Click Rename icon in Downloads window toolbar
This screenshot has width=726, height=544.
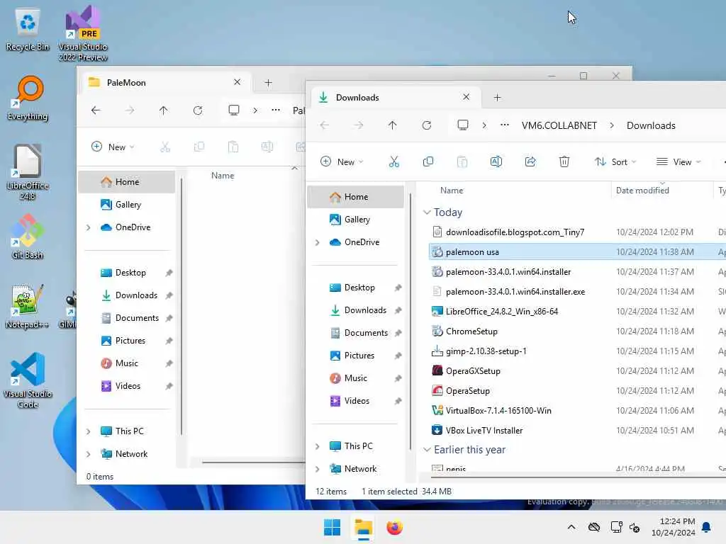coord(496,161)
